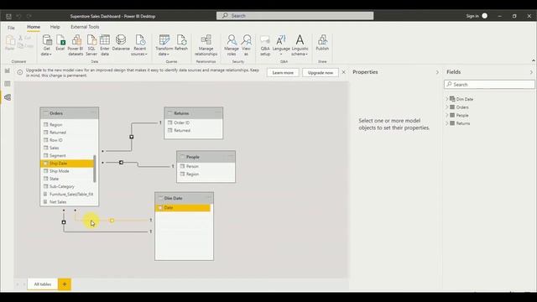Select Ship Mode field in Orders table

click(67, 171)
